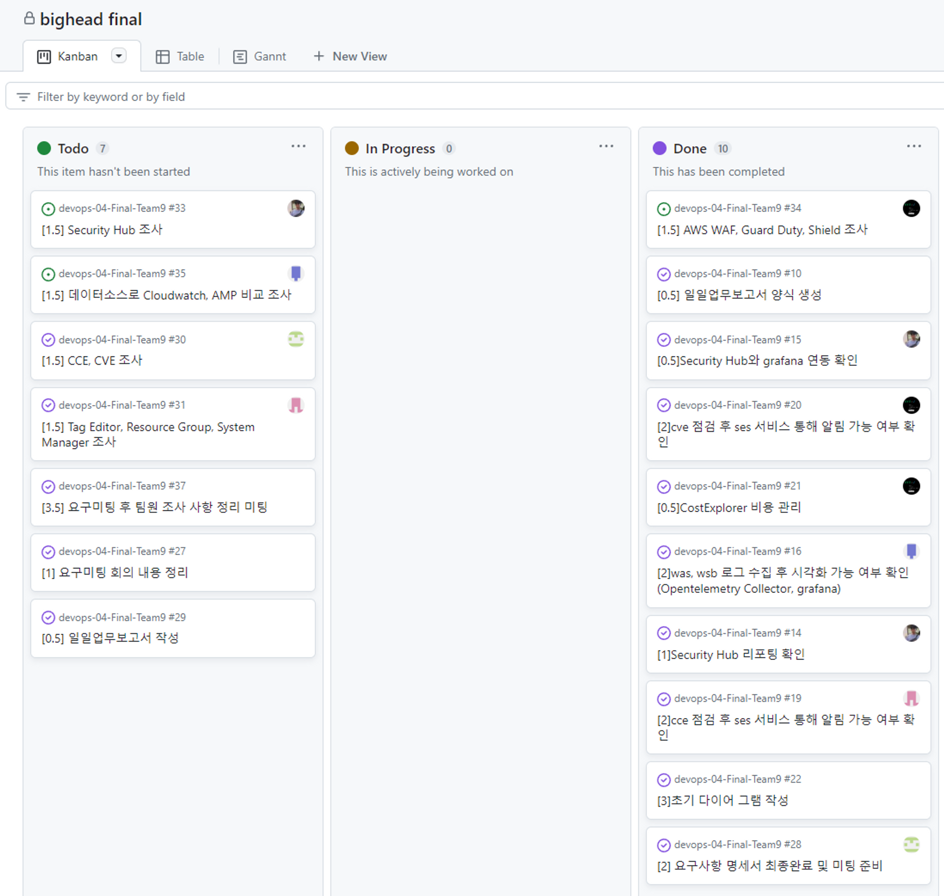Viewport: 944px width, 896px height.
Task: Open CostExplorer 비용 관리 issue link
Action: (x=729, y=507)
